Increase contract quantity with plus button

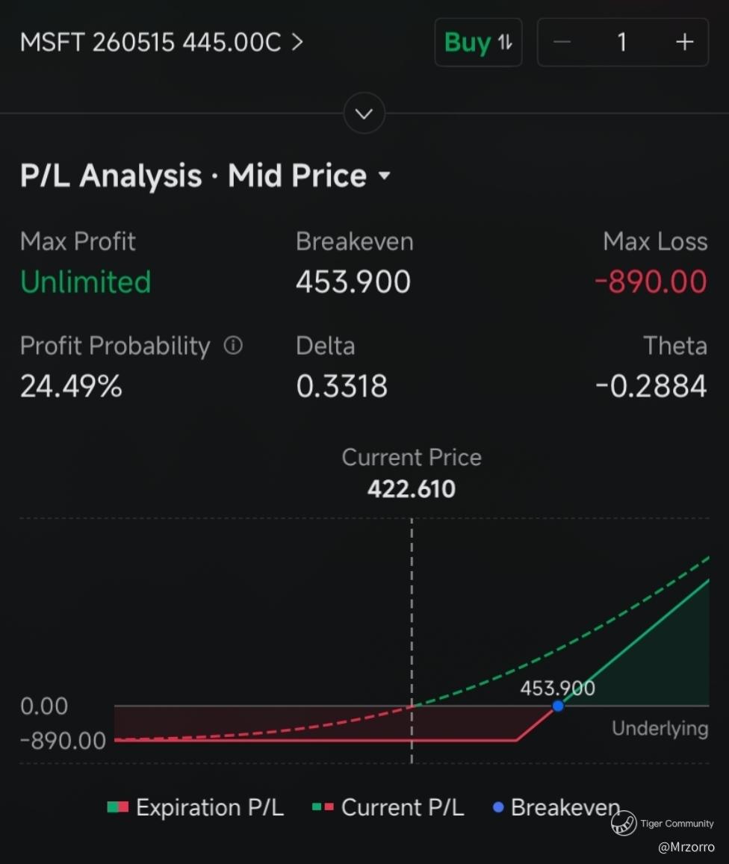[684, 43]
